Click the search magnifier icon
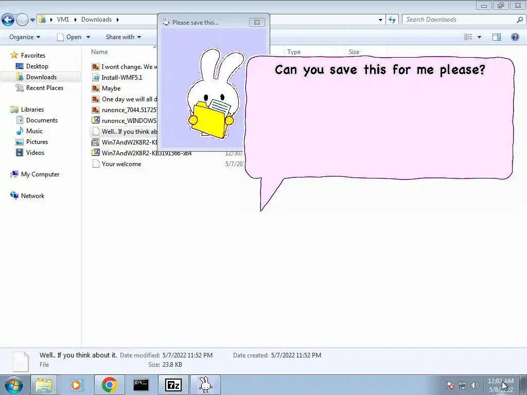The width and height of the screenshot is (527, 395). (x=520, y=20)
